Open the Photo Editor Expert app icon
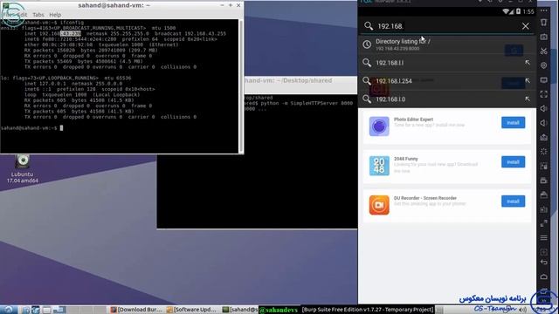The width and height of the screenshot is (559, 314). 379,126
